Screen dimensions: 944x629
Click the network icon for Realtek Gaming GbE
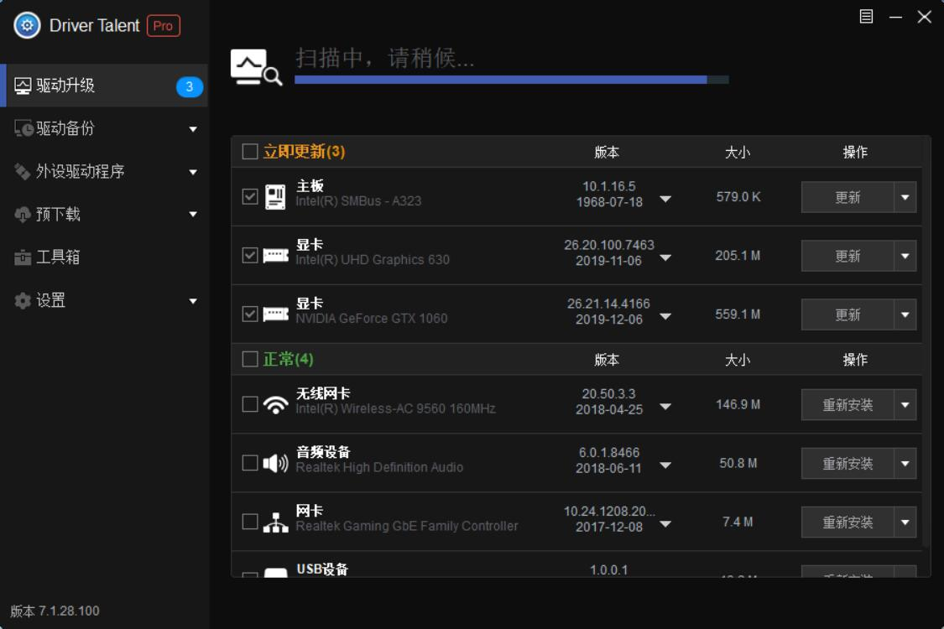[276, 522]
